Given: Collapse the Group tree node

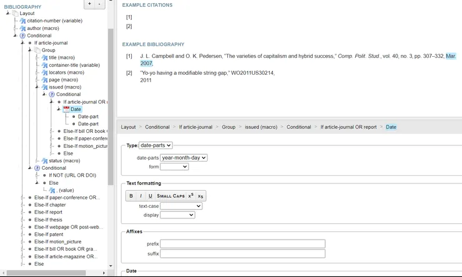Looking at the screenshot, I should point(30,50).
